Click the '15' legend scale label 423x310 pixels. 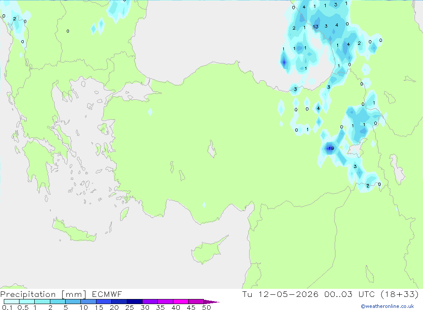click(99, 307)
